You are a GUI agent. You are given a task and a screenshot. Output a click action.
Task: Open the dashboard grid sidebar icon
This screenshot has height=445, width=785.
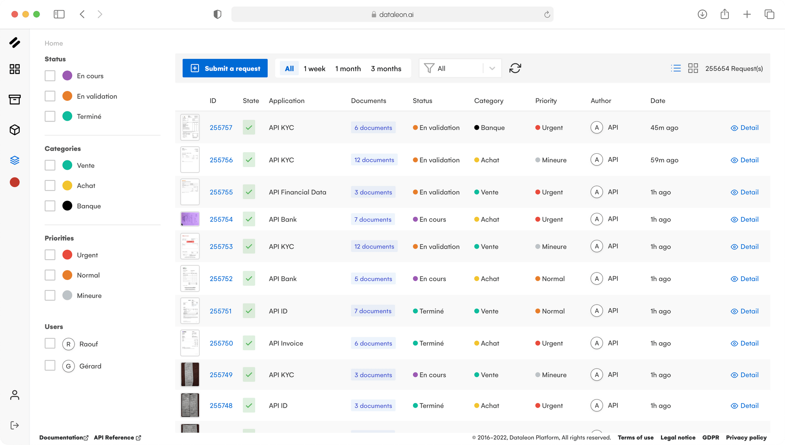pos(15,69)
